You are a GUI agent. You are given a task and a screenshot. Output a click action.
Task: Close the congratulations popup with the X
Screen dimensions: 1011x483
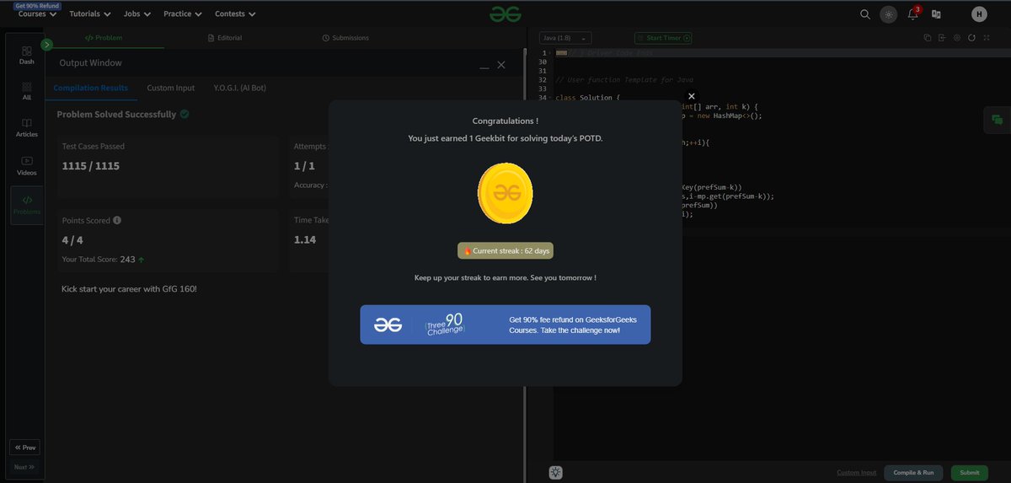click(x=692, y=96)
